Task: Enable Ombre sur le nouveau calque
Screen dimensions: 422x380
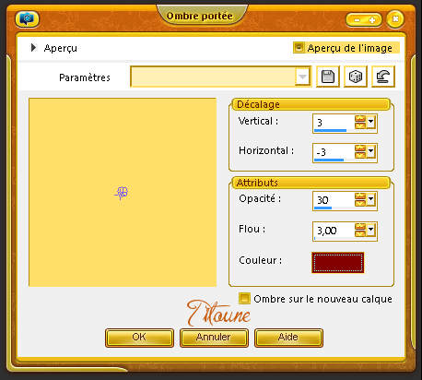Action: click(244, 298)
